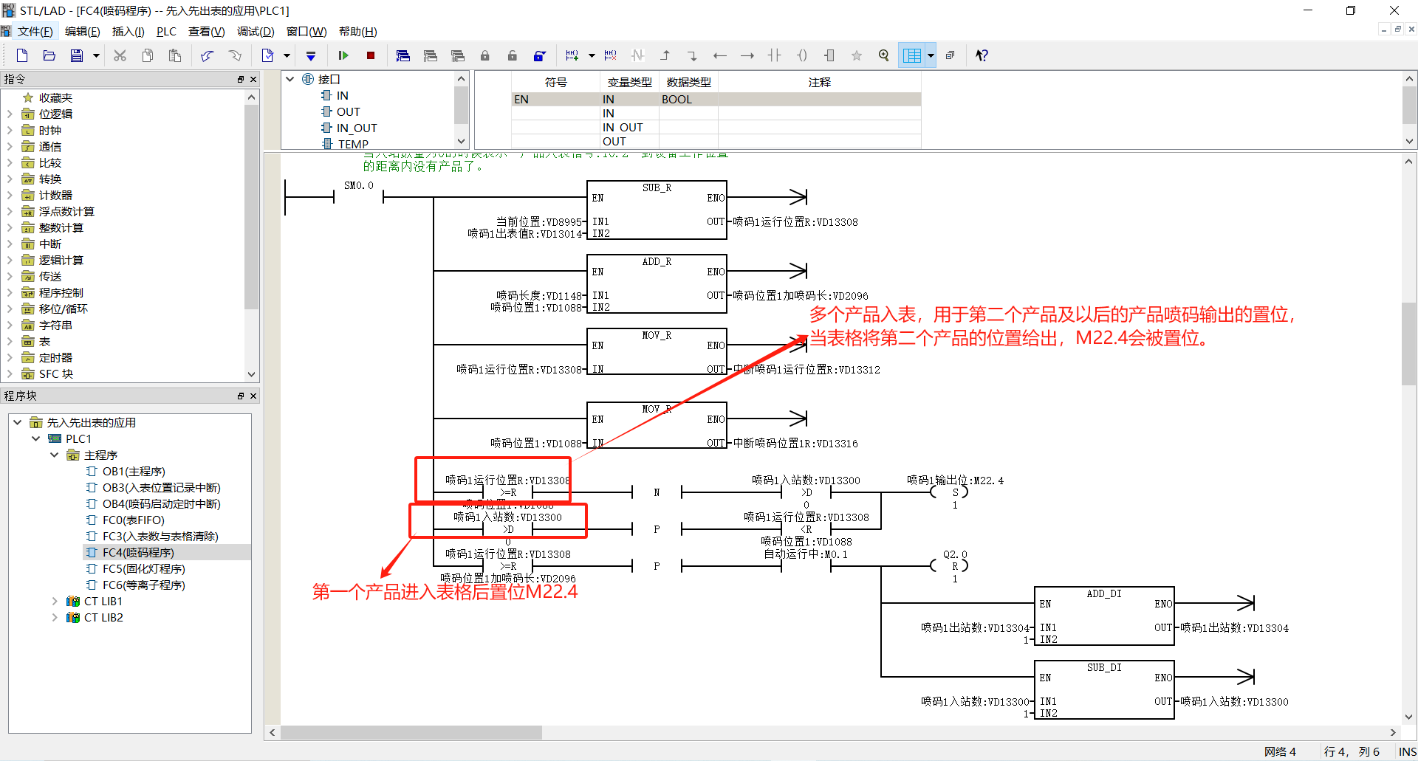The image size is (1418, 761).
Task: Delete the selected network
Action: (x=610, y=55)
